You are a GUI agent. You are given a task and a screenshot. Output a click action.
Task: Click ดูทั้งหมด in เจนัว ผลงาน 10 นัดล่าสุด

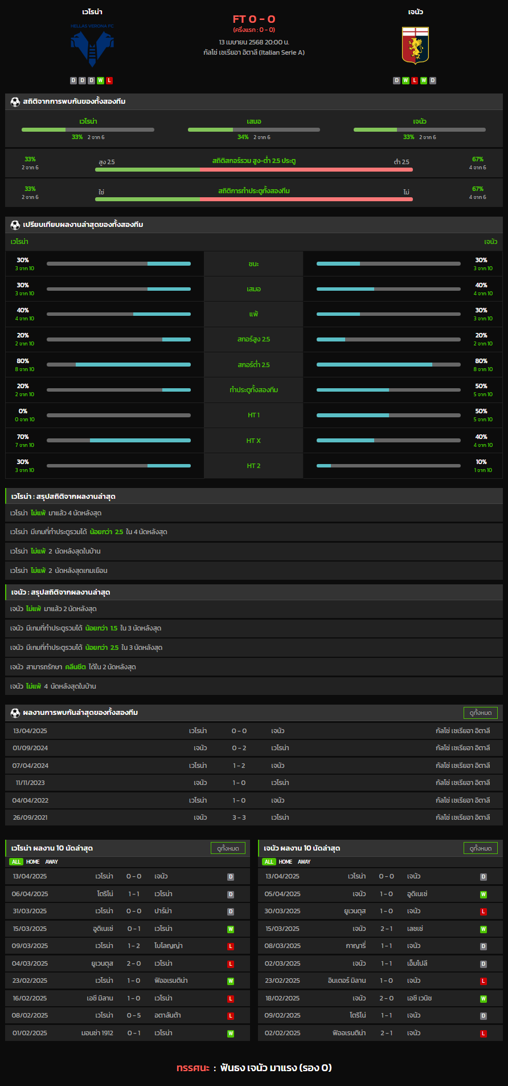(481, 848)
